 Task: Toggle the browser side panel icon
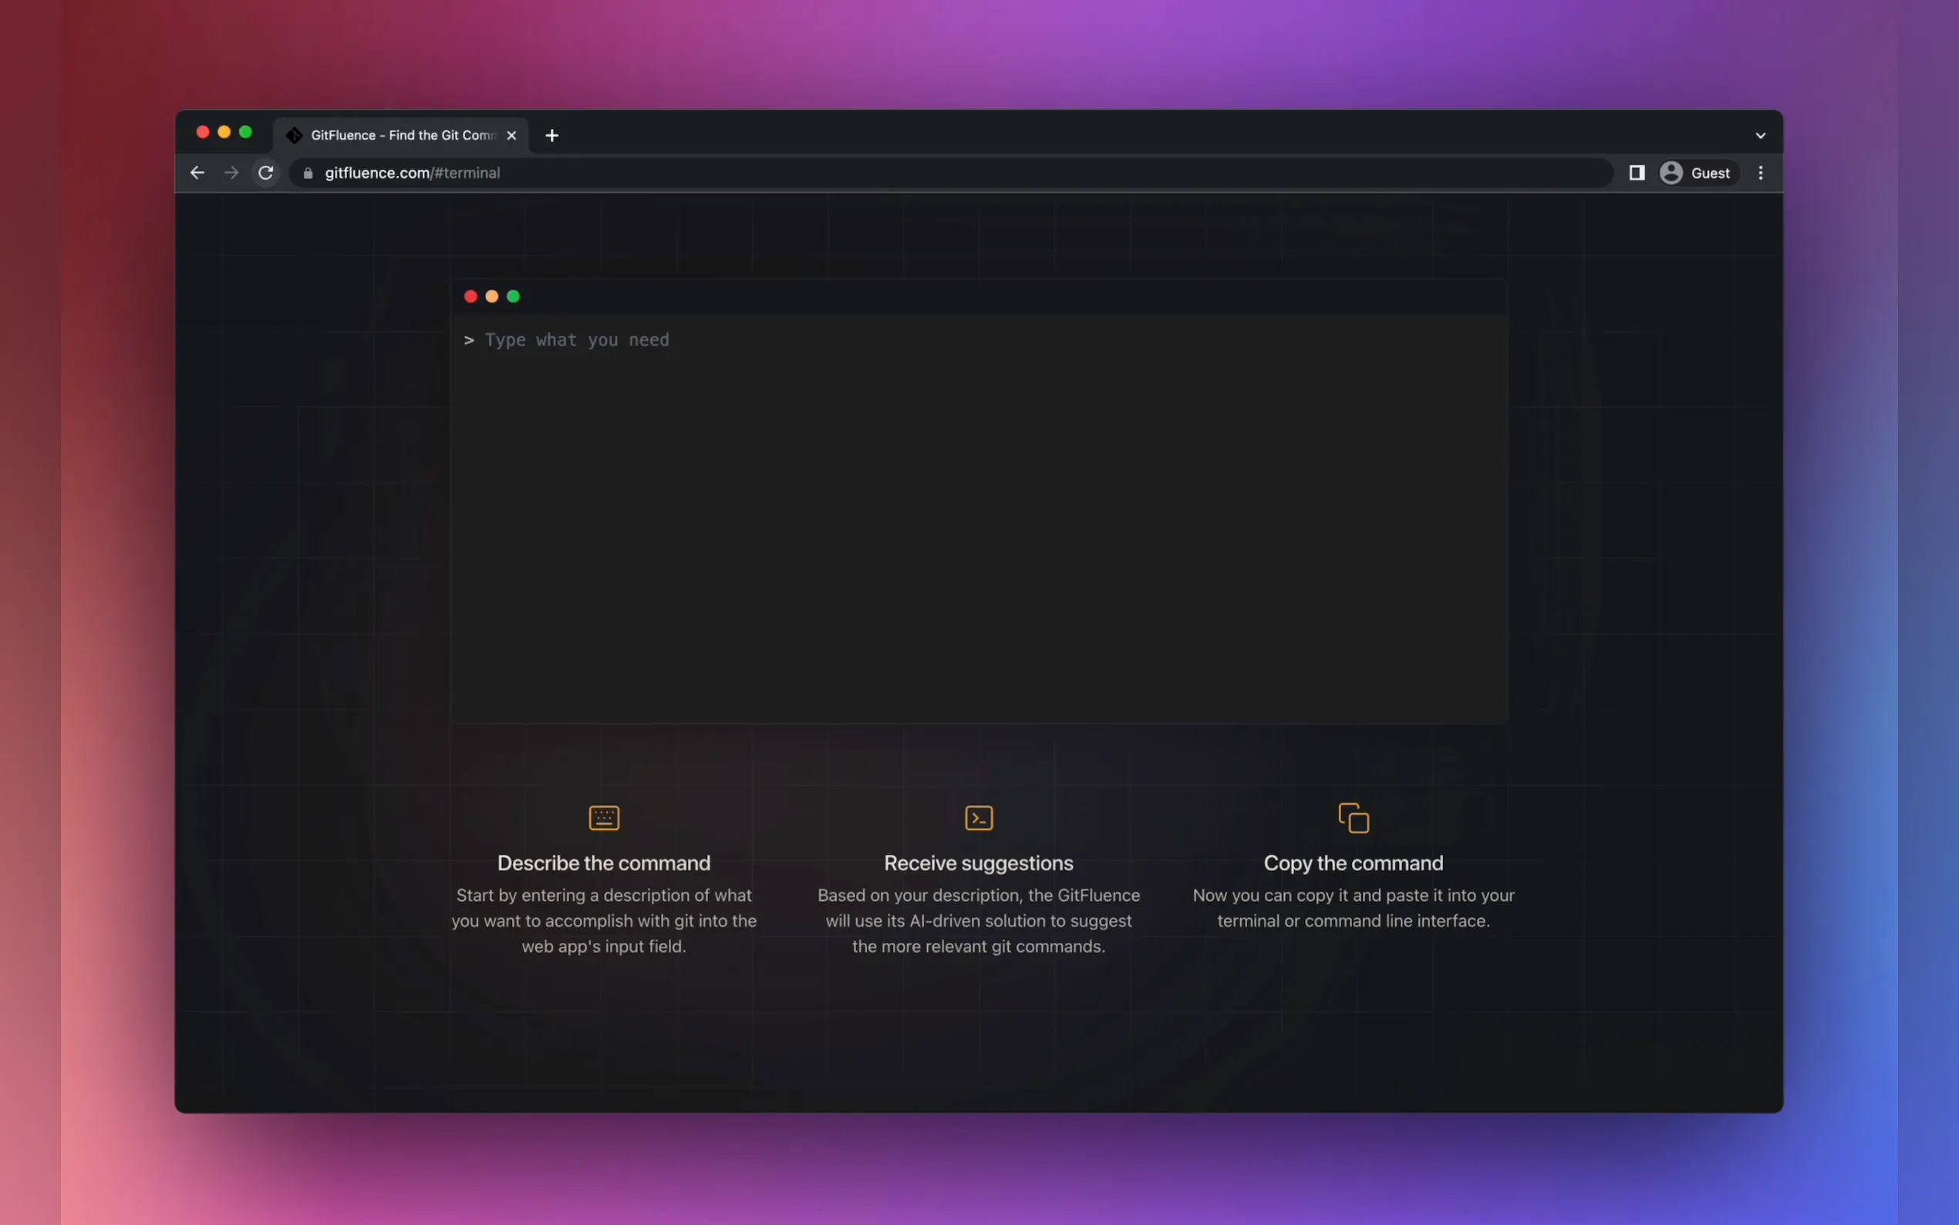coord(1637,173)
